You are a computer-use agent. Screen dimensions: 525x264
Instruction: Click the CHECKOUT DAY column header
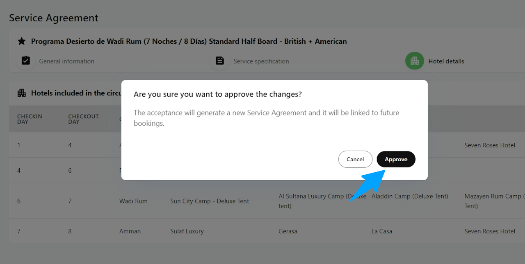tap(83, 119)
